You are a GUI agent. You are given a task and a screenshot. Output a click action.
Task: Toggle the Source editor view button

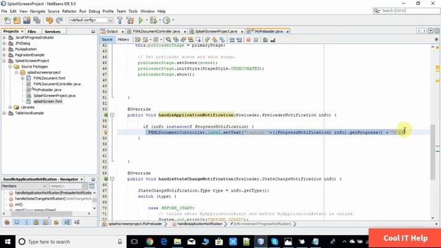[x=107, y=40]
